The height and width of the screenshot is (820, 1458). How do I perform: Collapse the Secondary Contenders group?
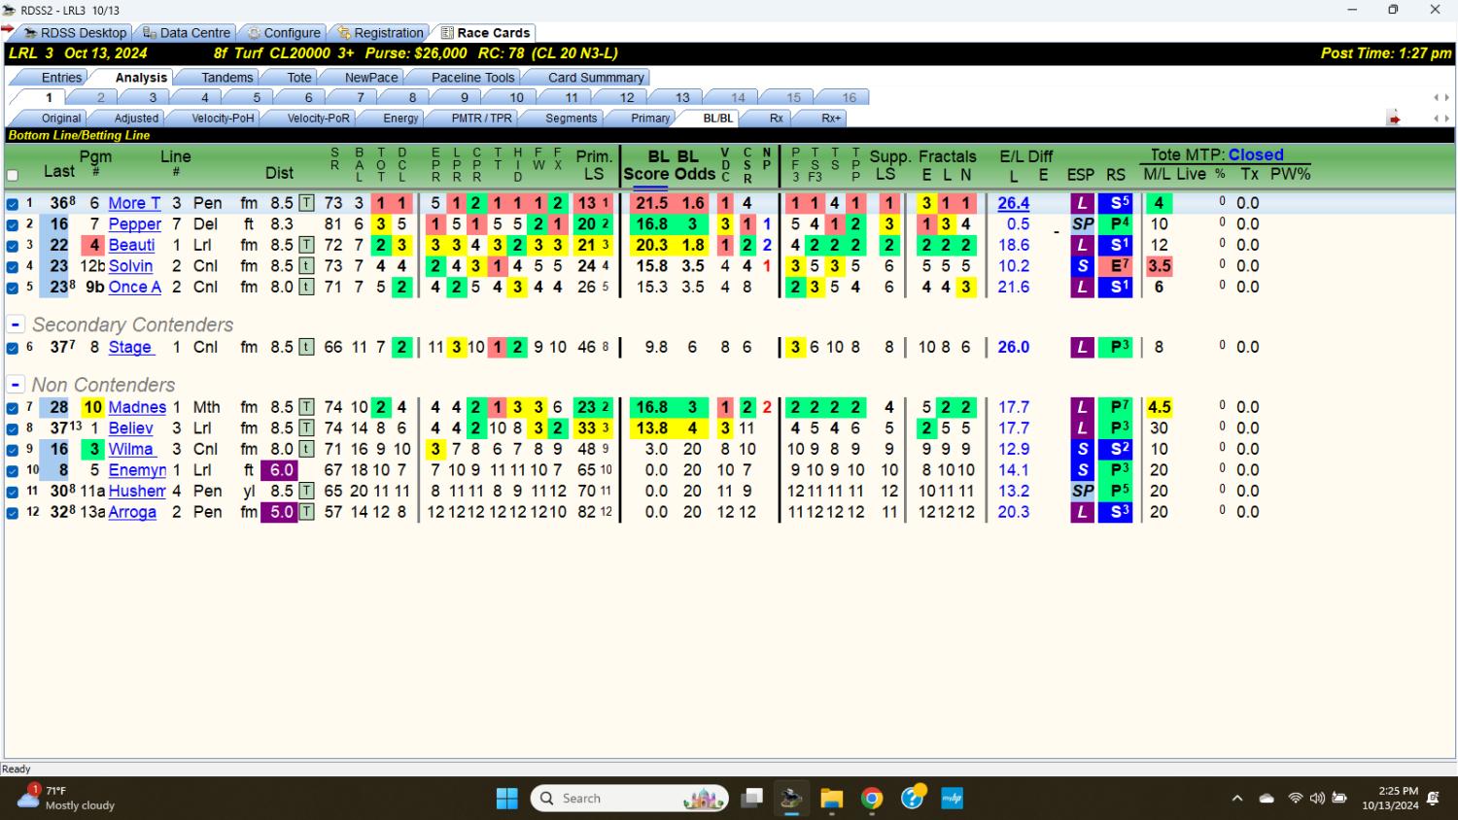click(x=16, y=325)
